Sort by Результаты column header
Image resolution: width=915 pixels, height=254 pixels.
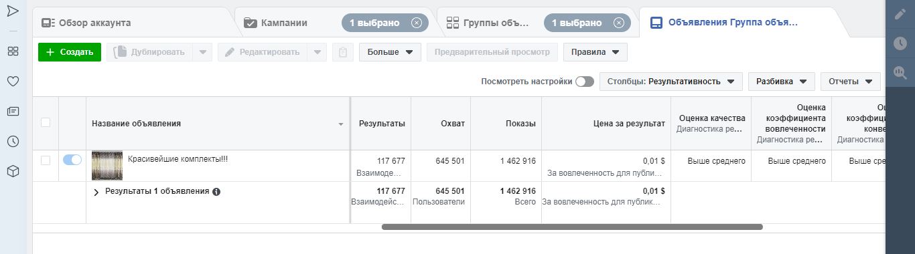coord(382,123)
